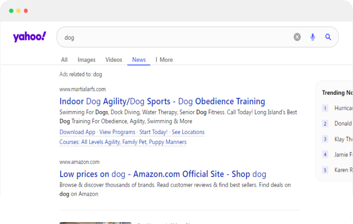Image resolution: width=353 pixels, height=224 pixels.
Task: Switch to the All results tab
Action: pyautogui.click(x=64, y=60)
